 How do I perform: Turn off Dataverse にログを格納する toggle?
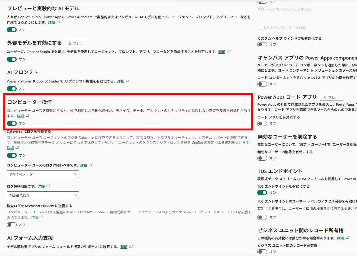coord(11,155)
